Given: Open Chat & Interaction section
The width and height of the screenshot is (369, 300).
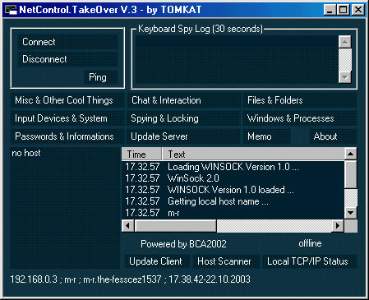Looking at the screenshot, I should pos(183,100).
